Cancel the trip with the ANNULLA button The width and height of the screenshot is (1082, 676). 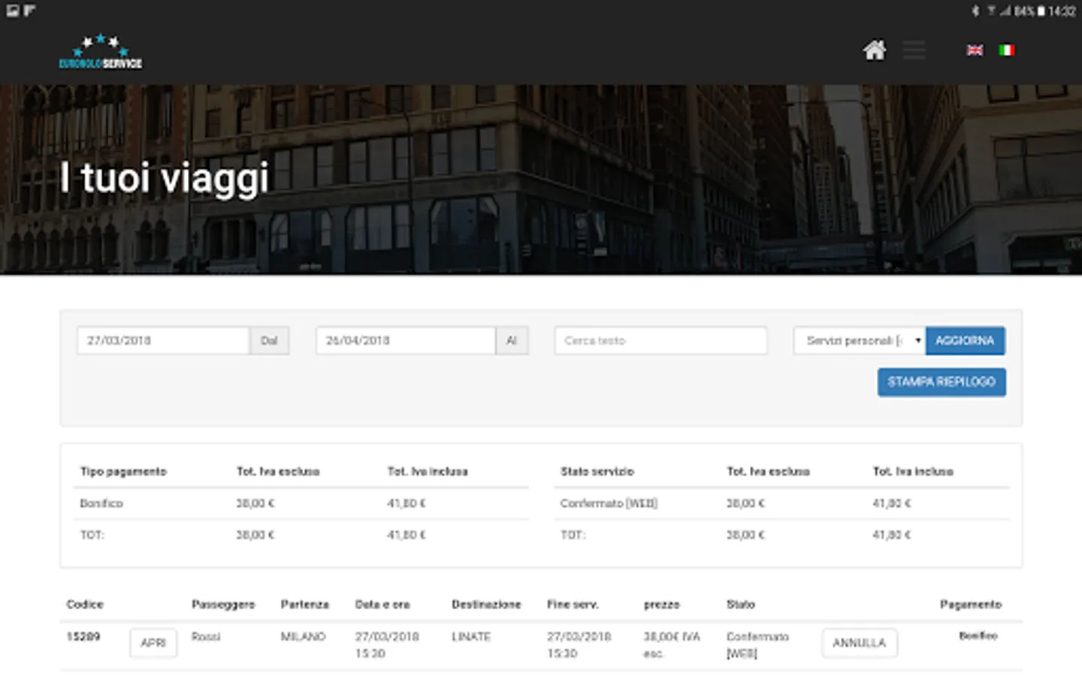[x=860, y=643]
